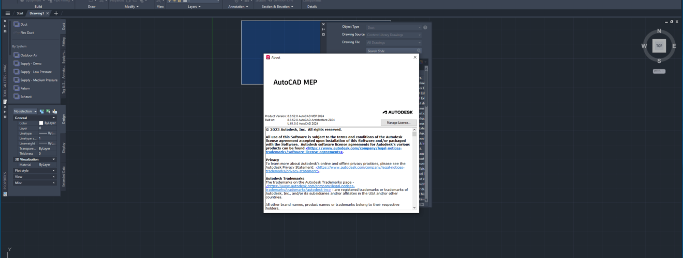Open the Fitting palette tab
The image size is (683, 258).
point(64,41)
